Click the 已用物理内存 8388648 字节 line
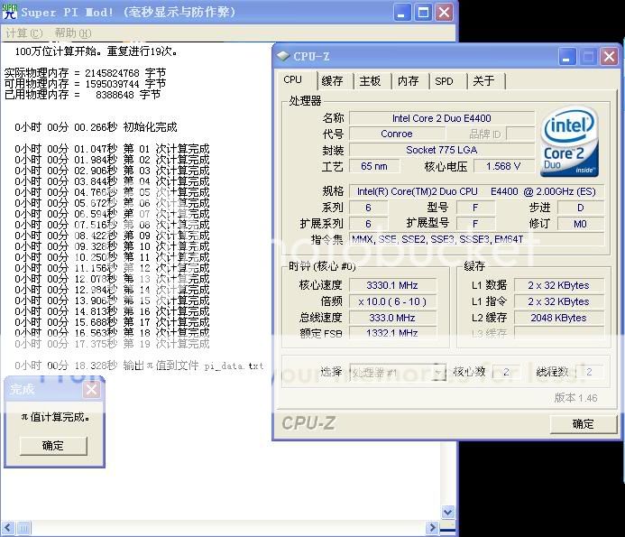Image resolution: width=625 pixels, height=537 pixels. (82, 95)
